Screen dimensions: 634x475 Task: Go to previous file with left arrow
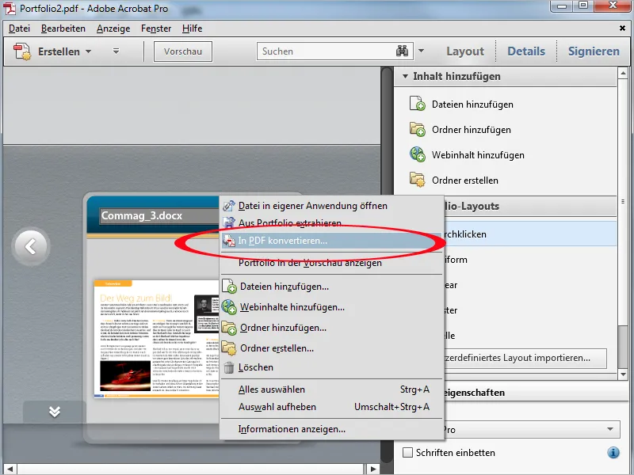(31, 246)
